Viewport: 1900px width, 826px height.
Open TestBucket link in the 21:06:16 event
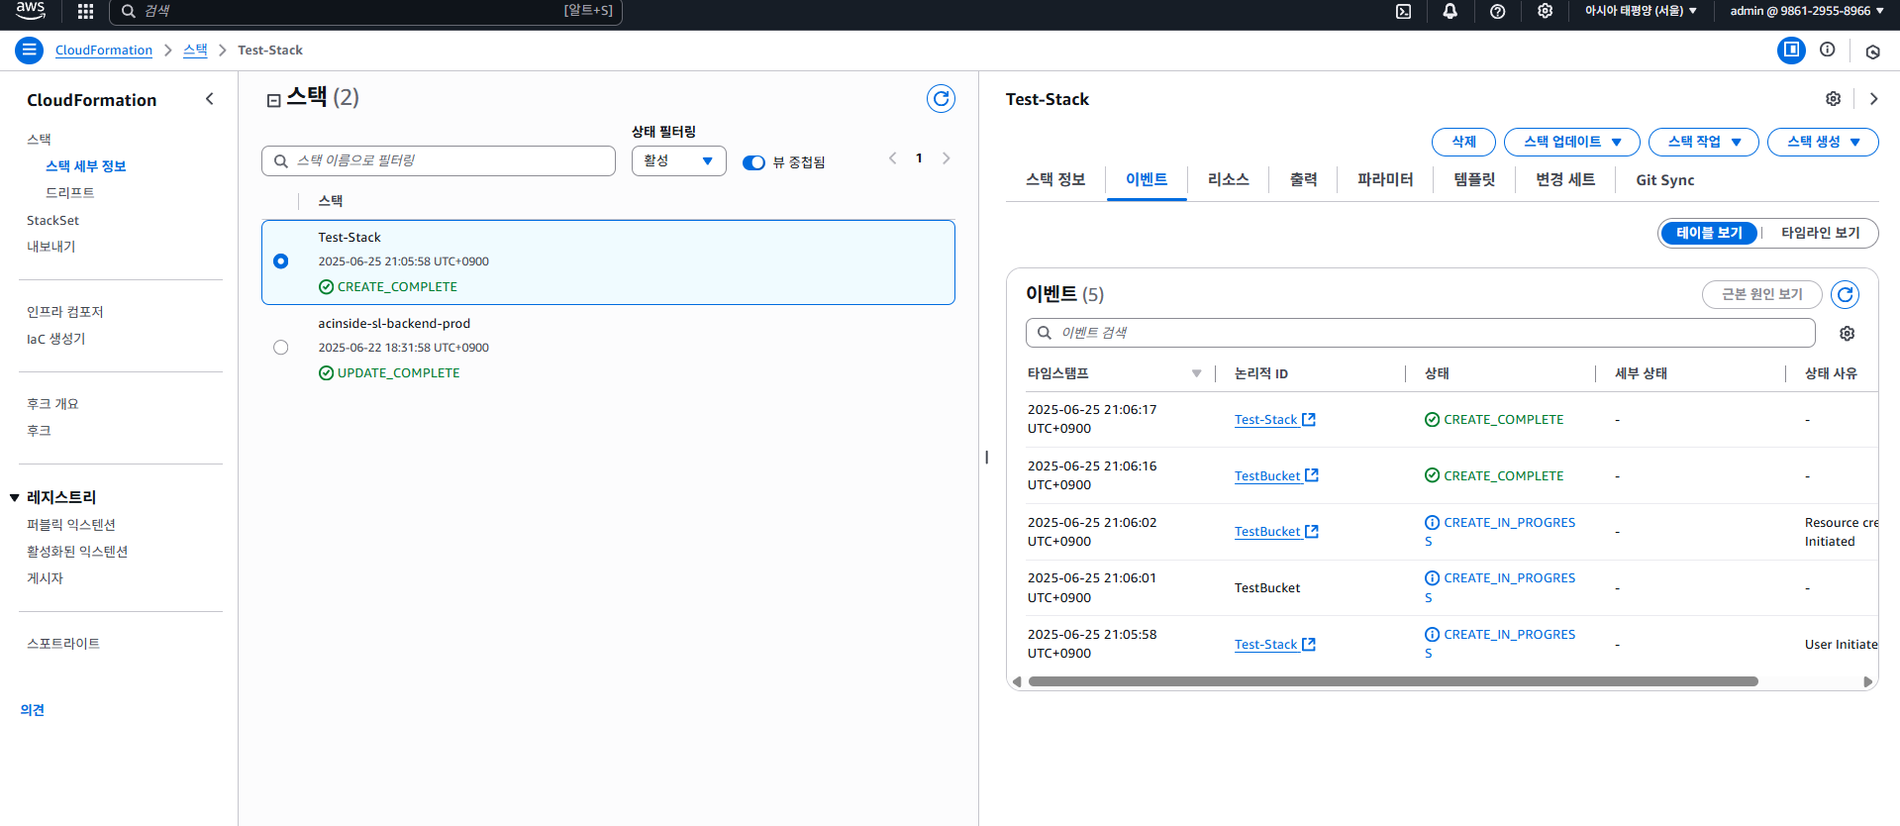click(x=1276, y=476)
